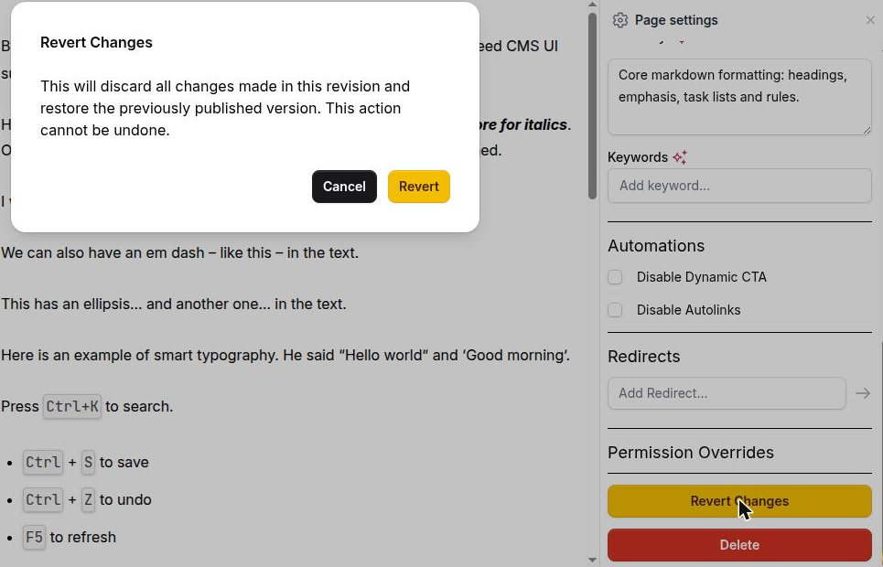The width and height of the screenshot is (883, 567).
Task: Click the editor scrollbar down arrow
Action: (592, 560)
